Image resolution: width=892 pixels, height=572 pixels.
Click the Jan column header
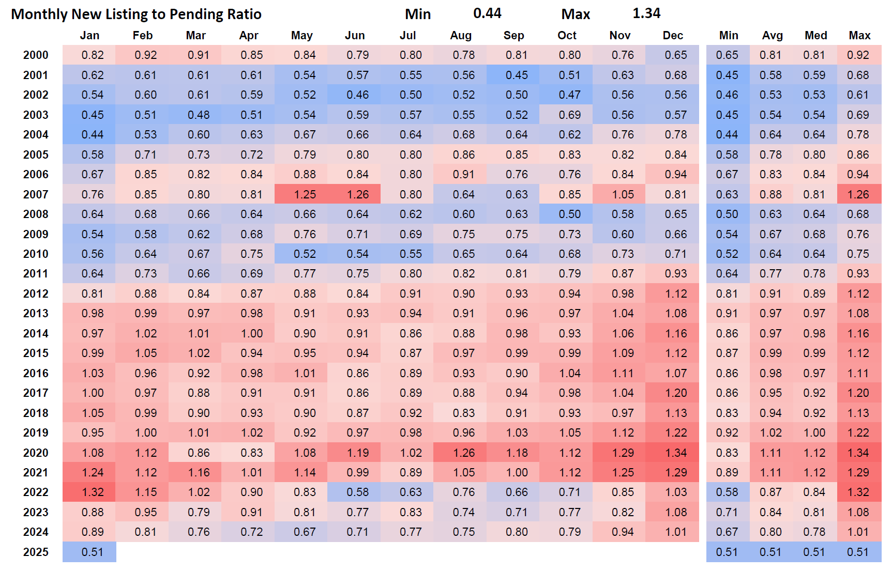[89, 35]
